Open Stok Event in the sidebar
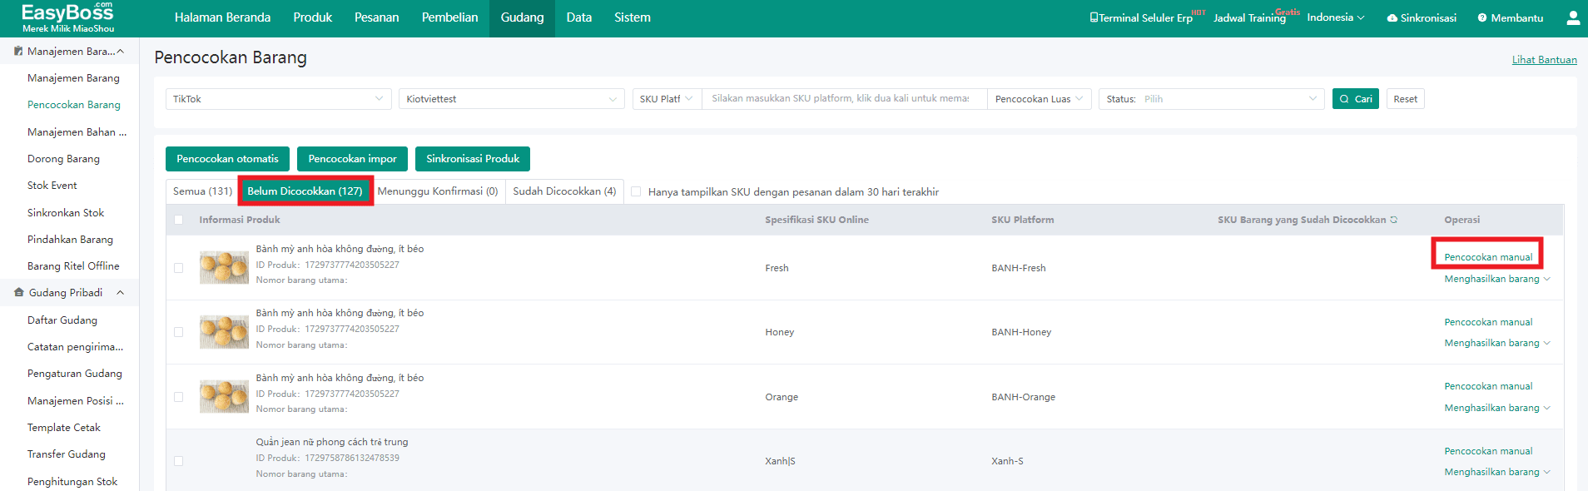1588x491 pixels. tap(52, 186)
